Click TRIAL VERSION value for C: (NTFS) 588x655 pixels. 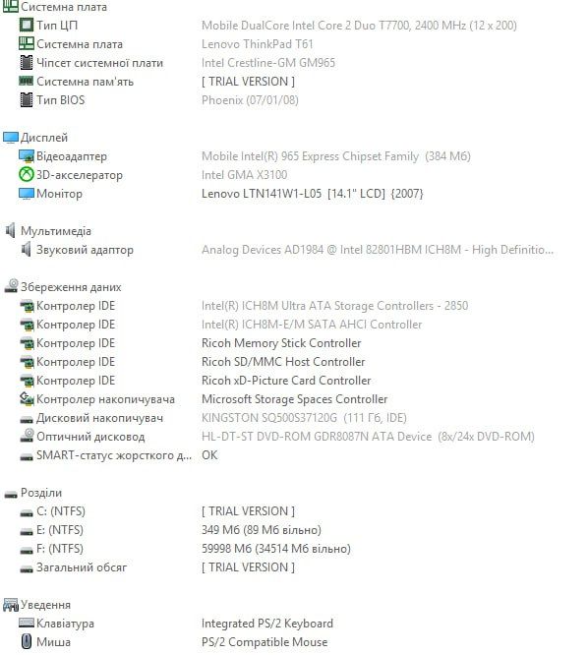(x=248, y=511)
